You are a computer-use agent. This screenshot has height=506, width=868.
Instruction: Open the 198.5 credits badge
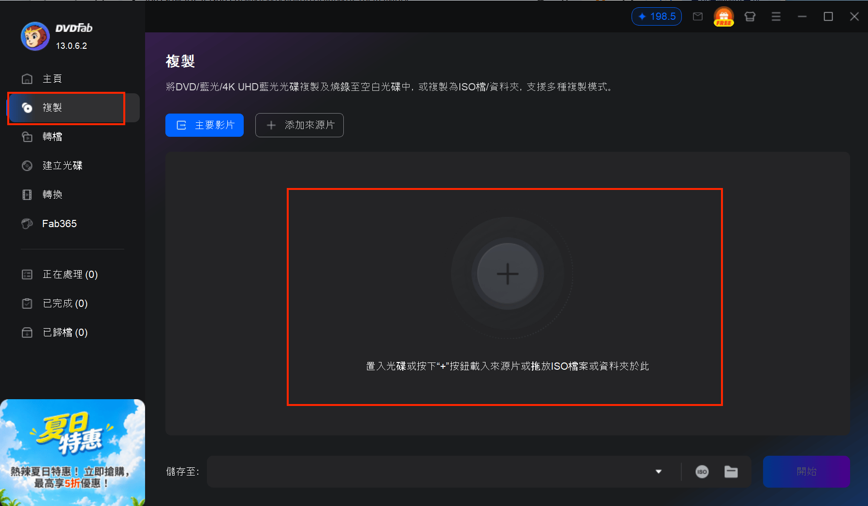coord(657,16)
